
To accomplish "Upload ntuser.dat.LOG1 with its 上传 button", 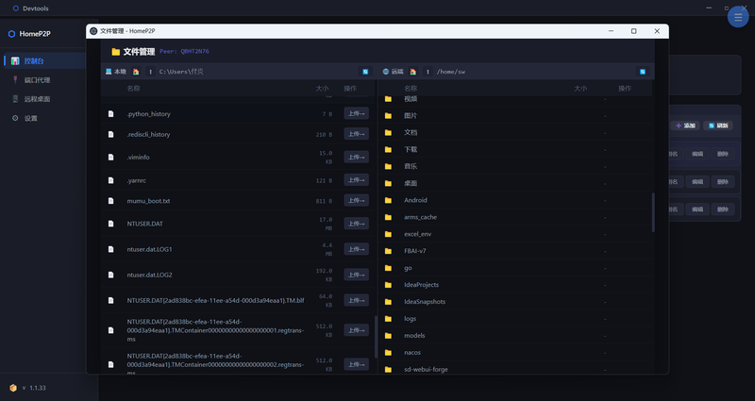I will (x=357, y=249).
